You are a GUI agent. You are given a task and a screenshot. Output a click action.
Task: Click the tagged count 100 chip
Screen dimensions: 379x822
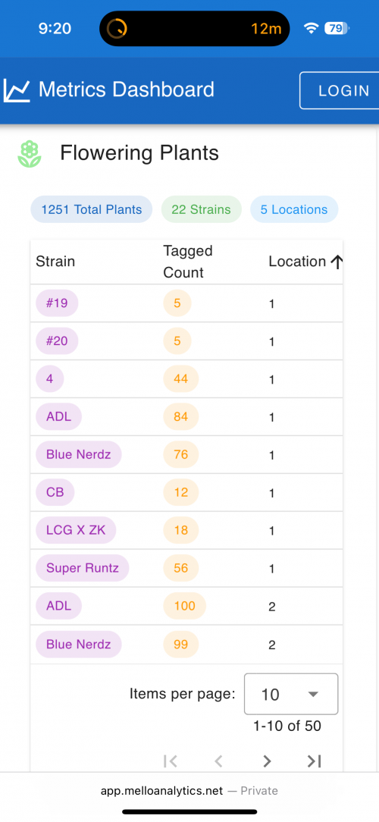pyautogui.click(x=184, y=606)
